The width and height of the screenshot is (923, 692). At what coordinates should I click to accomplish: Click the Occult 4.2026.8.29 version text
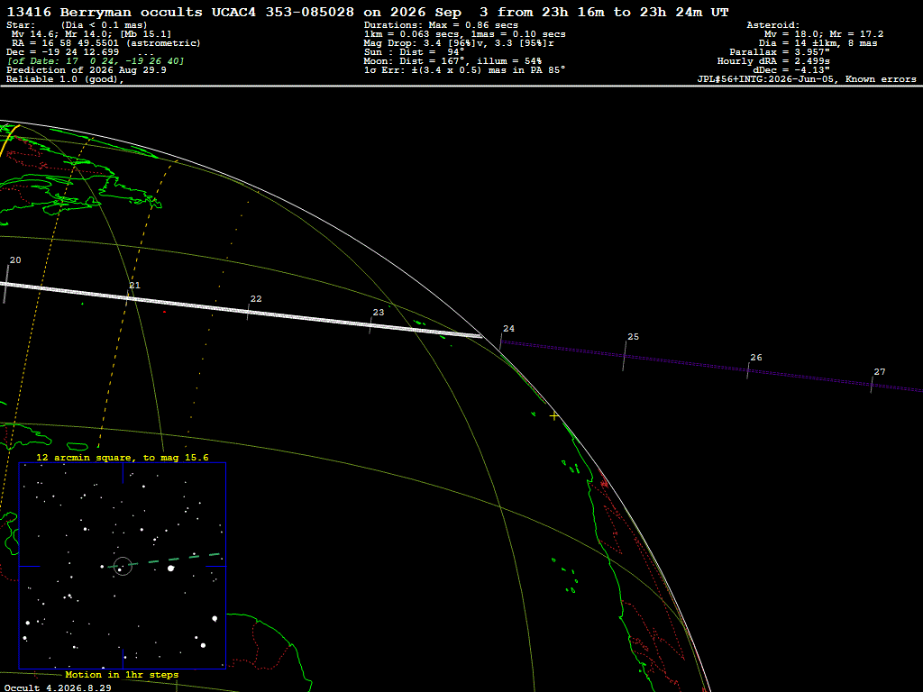[58, 687]
